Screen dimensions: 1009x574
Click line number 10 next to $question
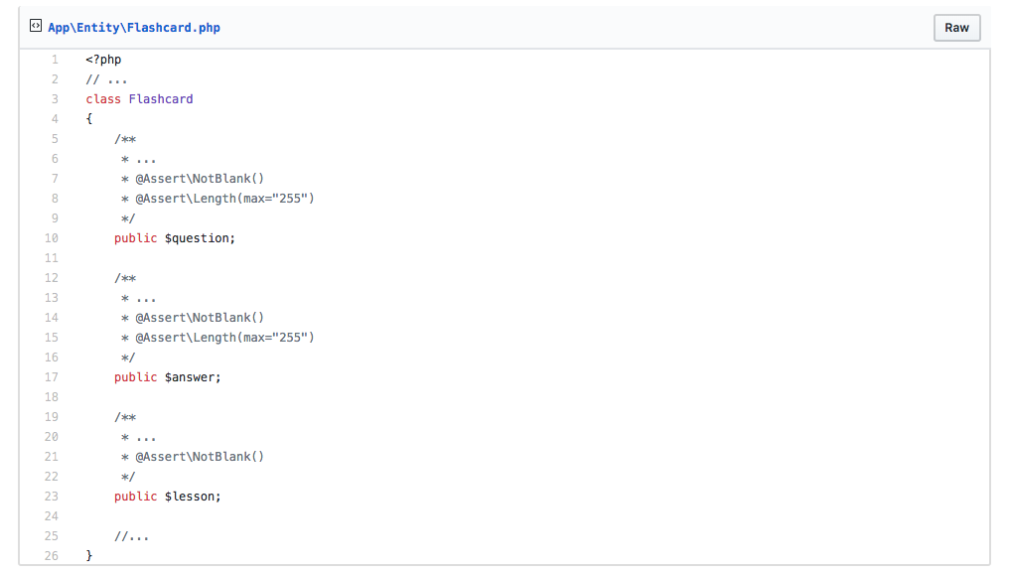click(x=52, y=238)
